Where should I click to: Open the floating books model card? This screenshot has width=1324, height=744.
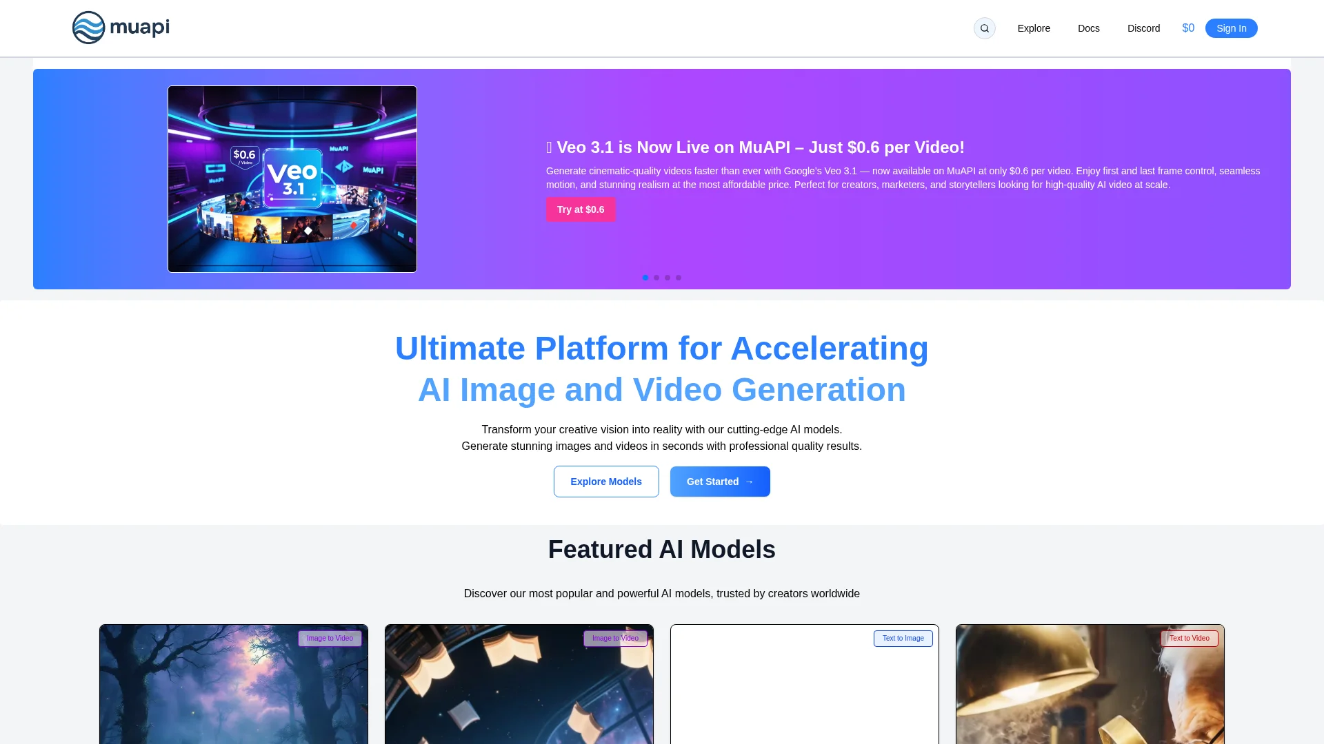click(519, 685)
